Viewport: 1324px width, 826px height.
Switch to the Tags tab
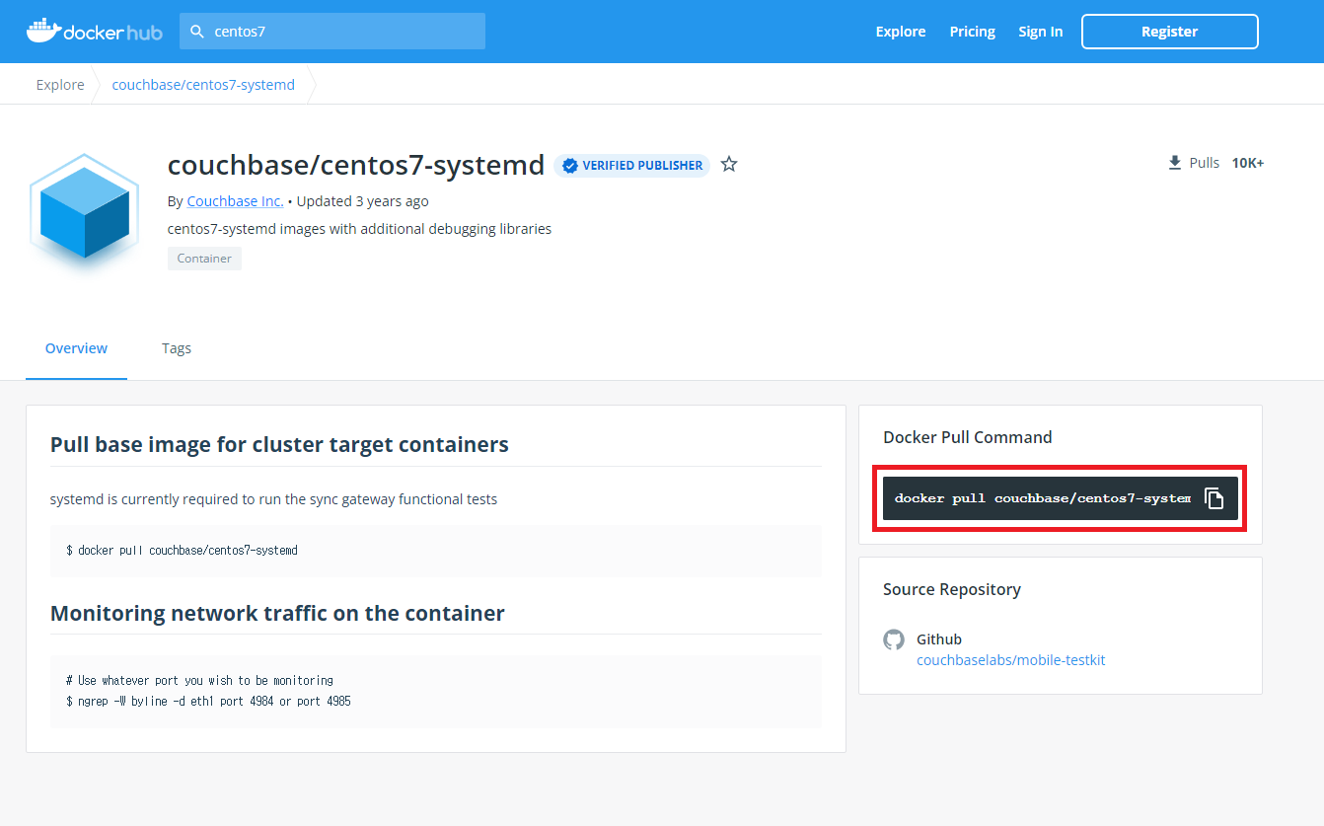[x=177, y=348]
